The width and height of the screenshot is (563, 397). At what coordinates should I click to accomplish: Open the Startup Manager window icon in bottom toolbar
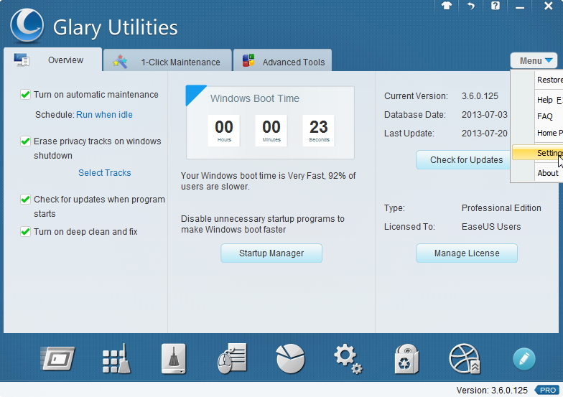[x=57, y=358]
